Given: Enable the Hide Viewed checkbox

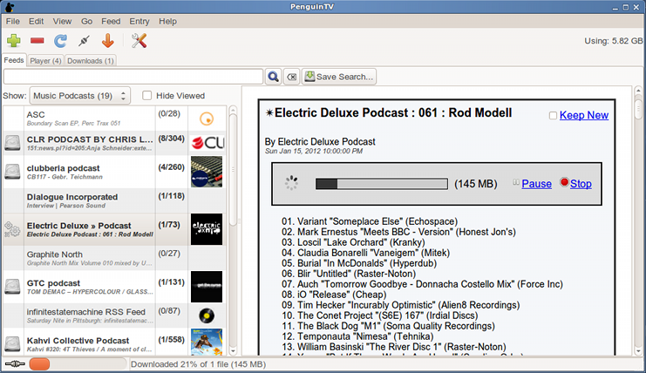Looking at the screenshot, I should (x=147, y=96).
